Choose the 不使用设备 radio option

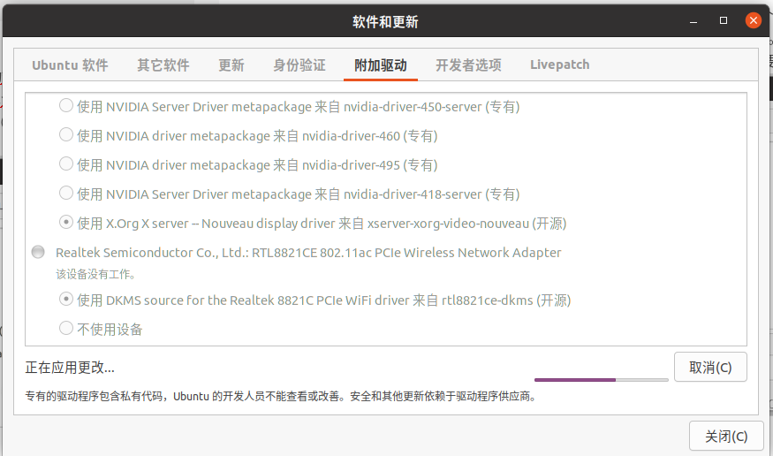pyautogui.click(x=66, y=328)
